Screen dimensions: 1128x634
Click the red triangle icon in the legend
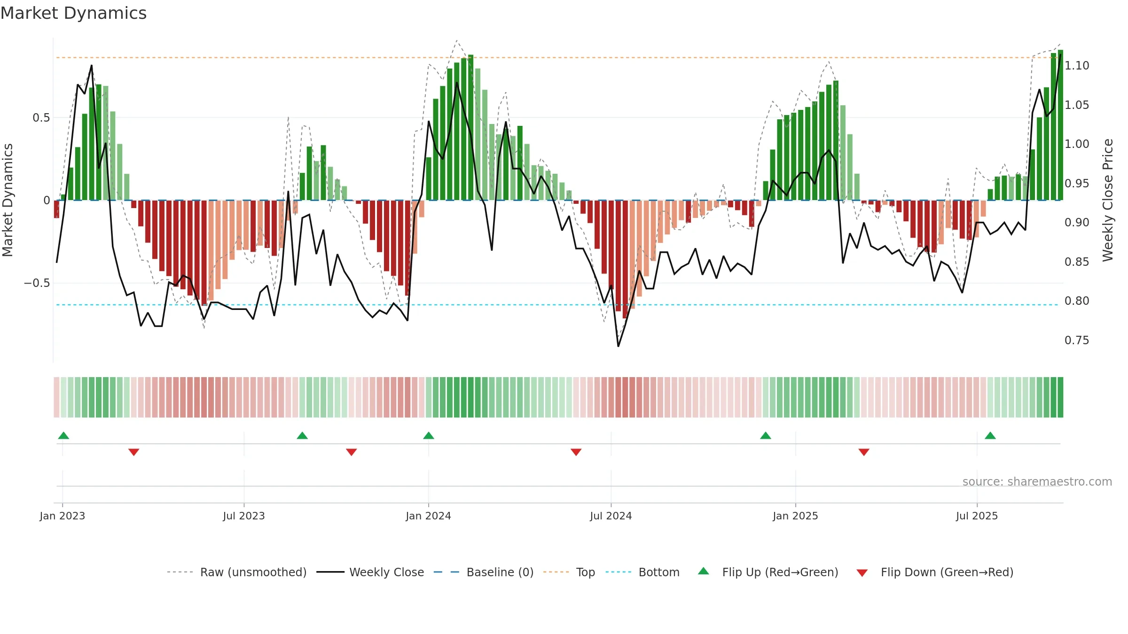click(x=862, y=573)
